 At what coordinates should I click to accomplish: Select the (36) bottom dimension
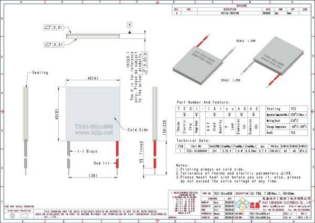click(x=94, y=176)
